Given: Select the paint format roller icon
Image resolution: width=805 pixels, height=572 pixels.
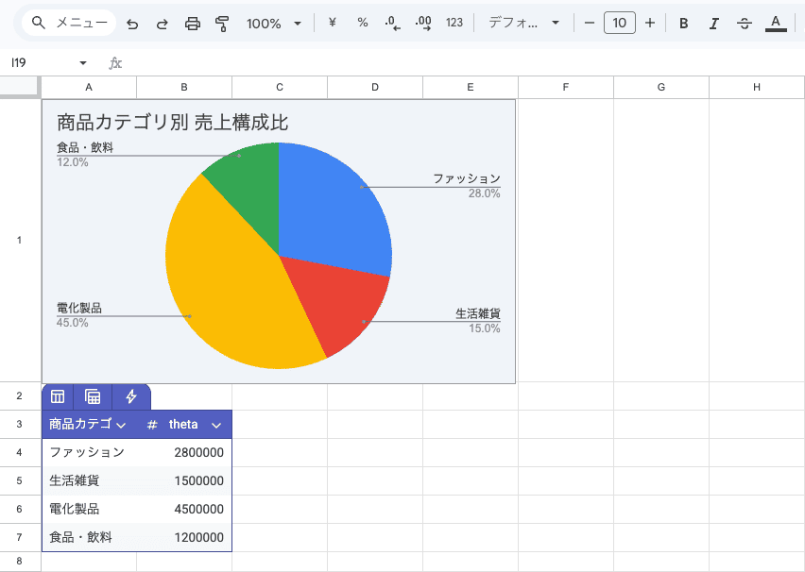Looking at the screenshot, I should point(223,23).
